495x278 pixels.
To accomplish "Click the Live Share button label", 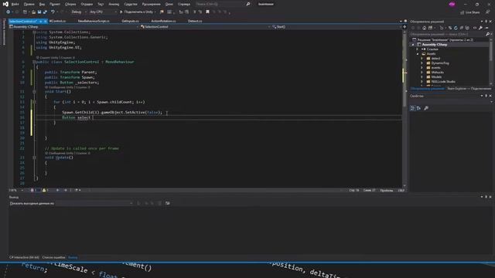I will 473,12.
